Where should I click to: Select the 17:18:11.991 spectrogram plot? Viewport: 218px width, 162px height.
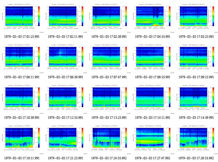[x=22, y=140]
